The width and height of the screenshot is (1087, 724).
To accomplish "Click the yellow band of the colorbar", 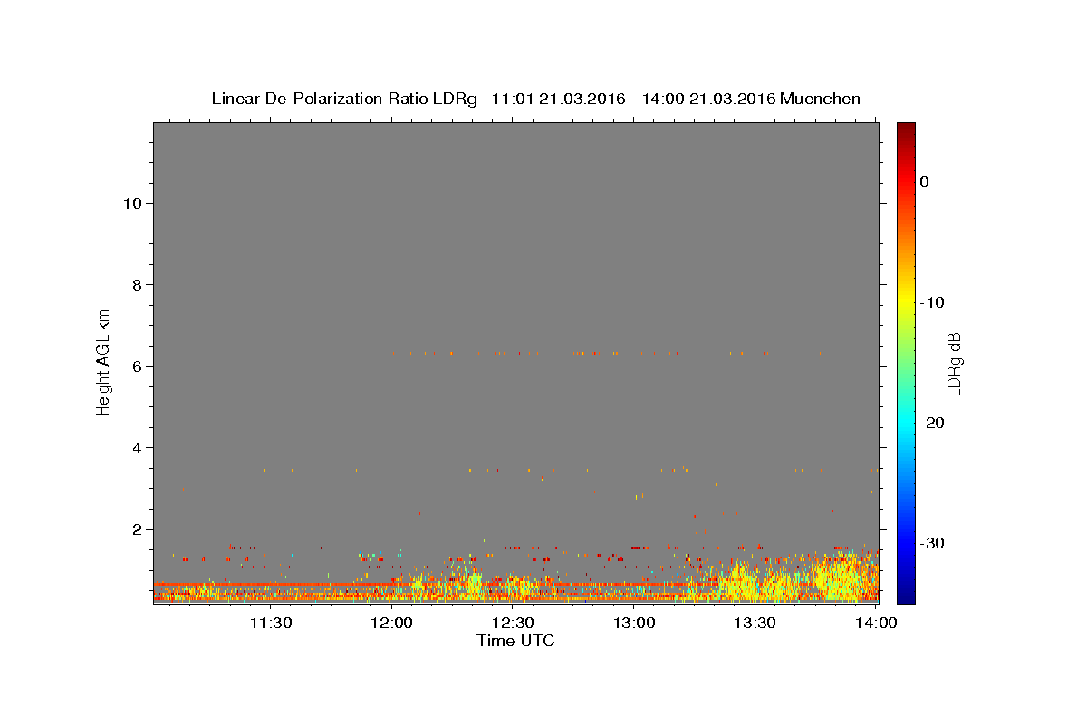I will tap(906, 299).
